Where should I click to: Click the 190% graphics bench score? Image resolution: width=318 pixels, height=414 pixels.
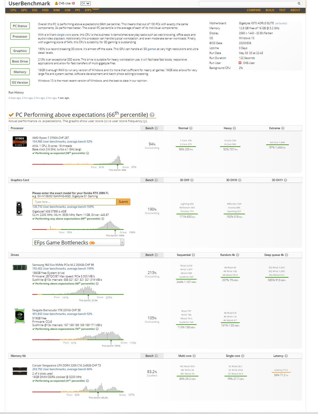pos(152,209)
